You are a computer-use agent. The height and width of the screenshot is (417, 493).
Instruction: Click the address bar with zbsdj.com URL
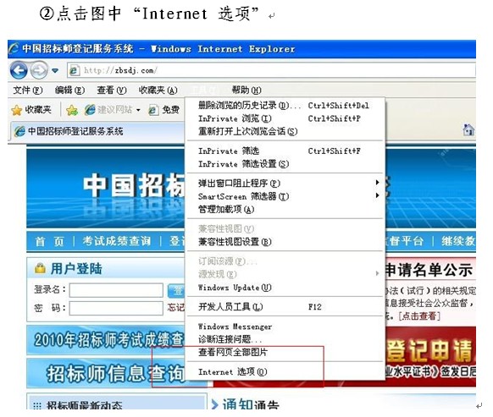click(271, 70)
